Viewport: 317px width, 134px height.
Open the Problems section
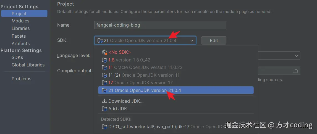tap(21, 79)
